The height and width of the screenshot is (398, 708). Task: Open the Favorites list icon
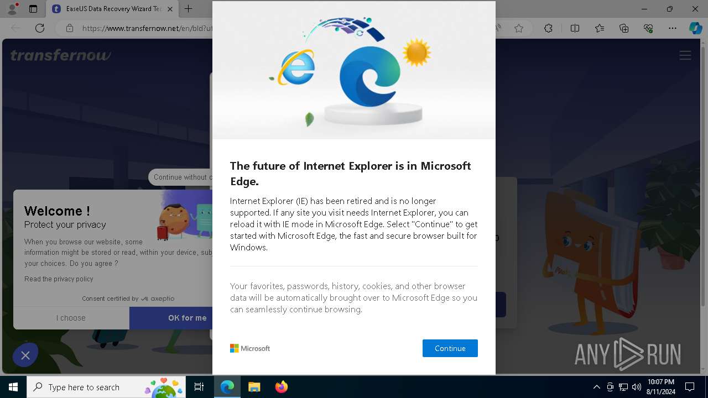coord(600,28)
